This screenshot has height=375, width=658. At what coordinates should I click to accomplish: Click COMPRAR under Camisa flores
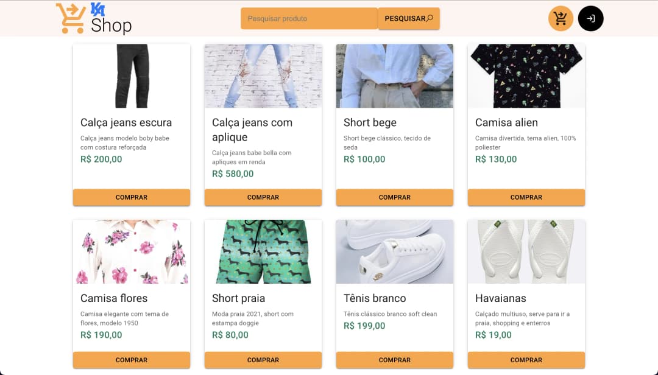pyautogui.click(x=131, y=360)
